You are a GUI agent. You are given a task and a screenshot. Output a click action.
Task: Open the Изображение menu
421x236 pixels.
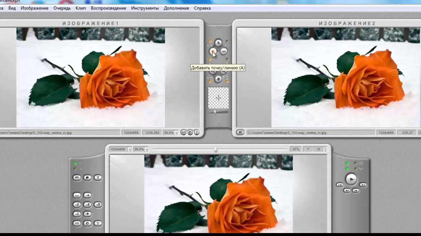click(35, 8)
